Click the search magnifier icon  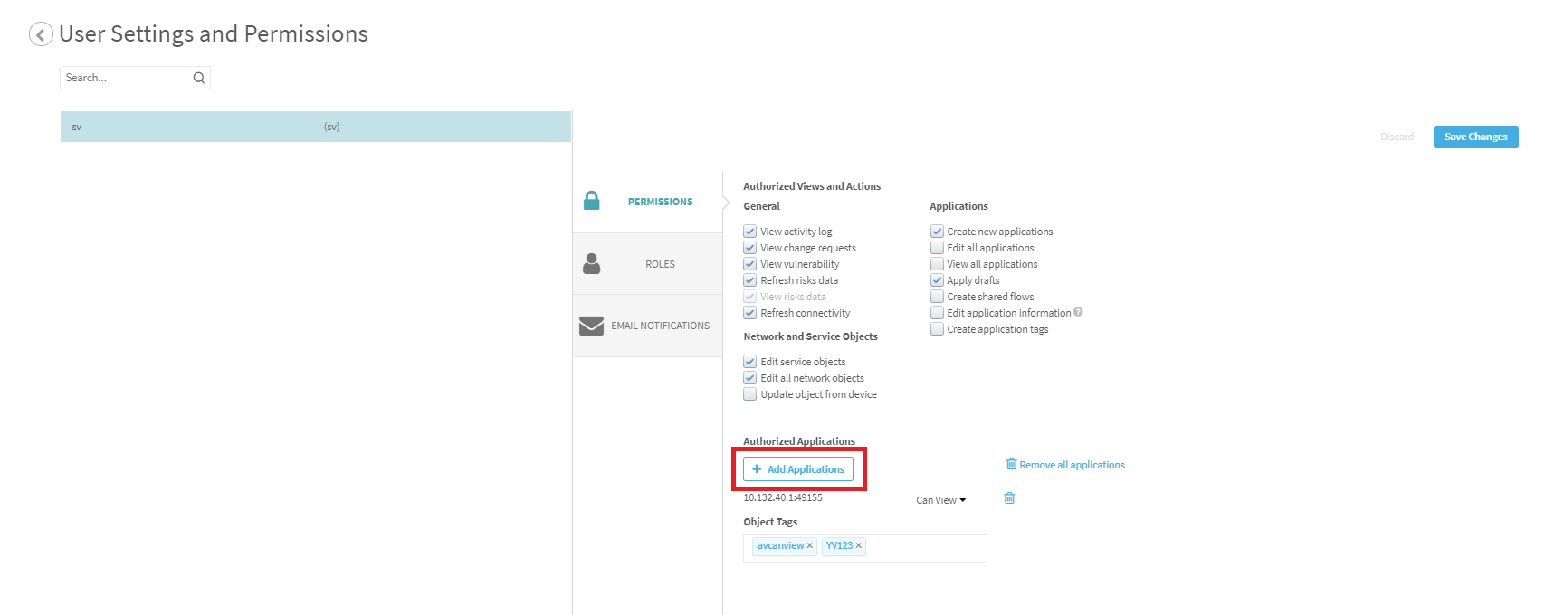(x=199, y=78)
